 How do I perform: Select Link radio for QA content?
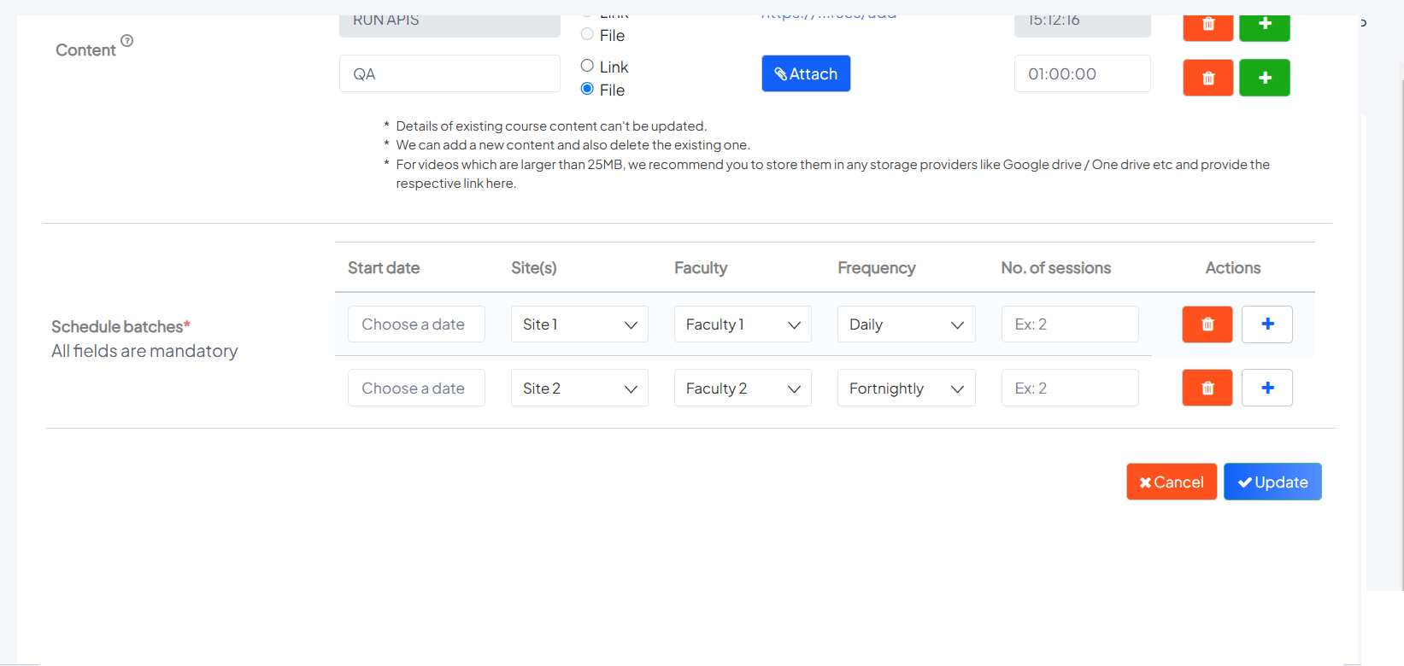click(x=587, y=66)
